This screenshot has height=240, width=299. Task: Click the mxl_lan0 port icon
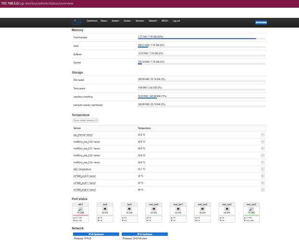click(x=154, y=209)
